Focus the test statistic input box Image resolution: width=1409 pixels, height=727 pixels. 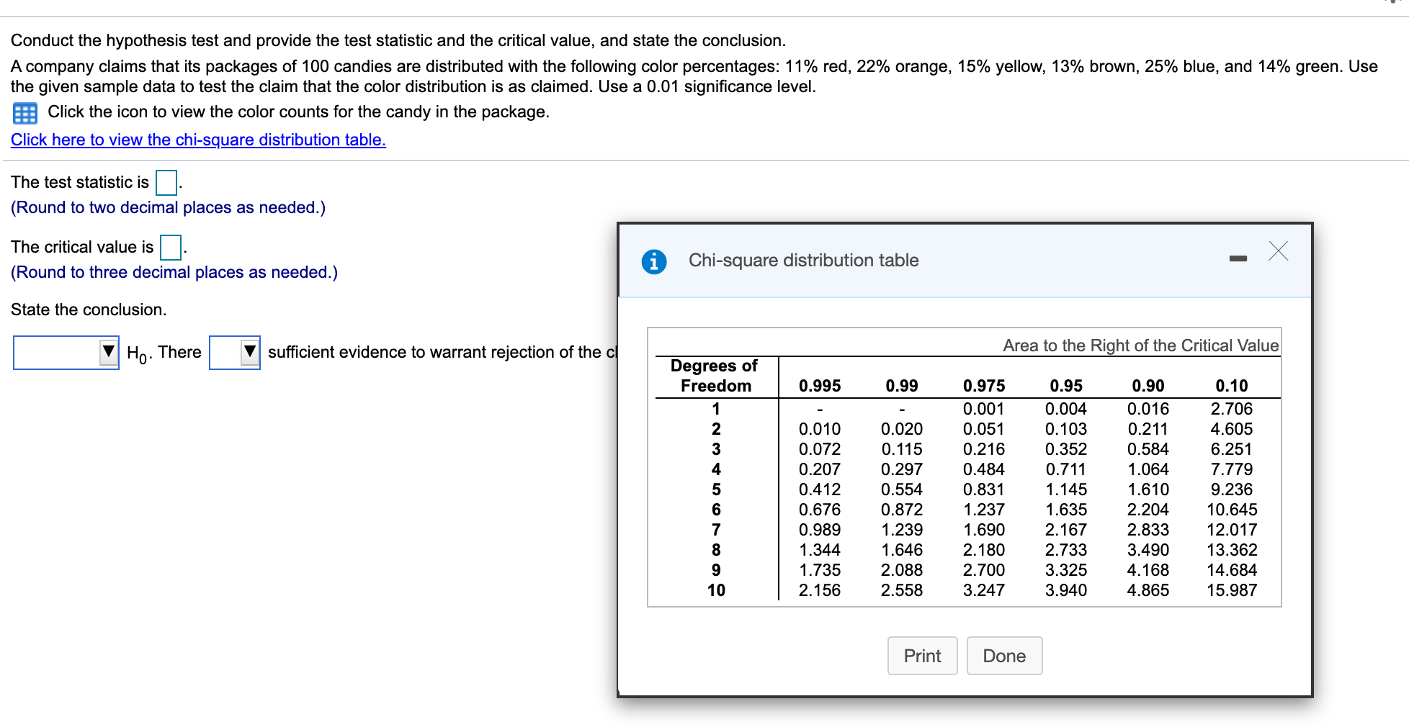pos(166,183)
